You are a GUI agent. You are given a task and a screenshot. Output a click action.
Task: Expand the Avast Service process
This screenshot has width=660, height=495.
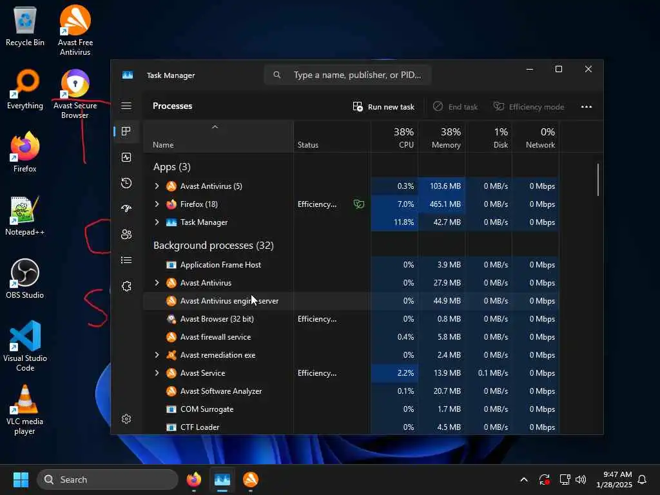coord(157,373)
